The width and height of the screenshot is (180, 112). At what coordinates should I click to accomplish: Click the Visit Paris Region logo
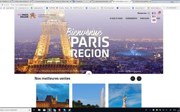tap(27, 16)
